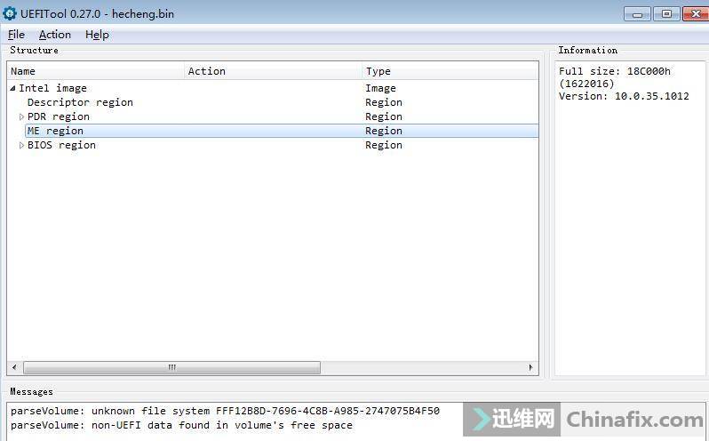This screenshot has width=709, height=441.
Task: Click the UEFITool app icon in title bar
Action: tap(9, 13)
